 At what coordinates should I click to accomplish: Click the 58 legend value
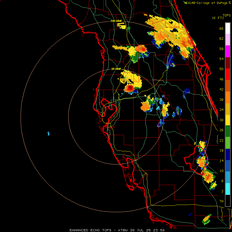[221, 49]
